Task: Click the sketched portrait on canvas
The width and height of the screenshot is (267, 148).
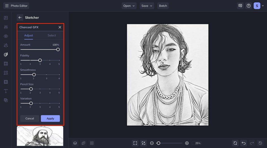Action: point(167,75)
